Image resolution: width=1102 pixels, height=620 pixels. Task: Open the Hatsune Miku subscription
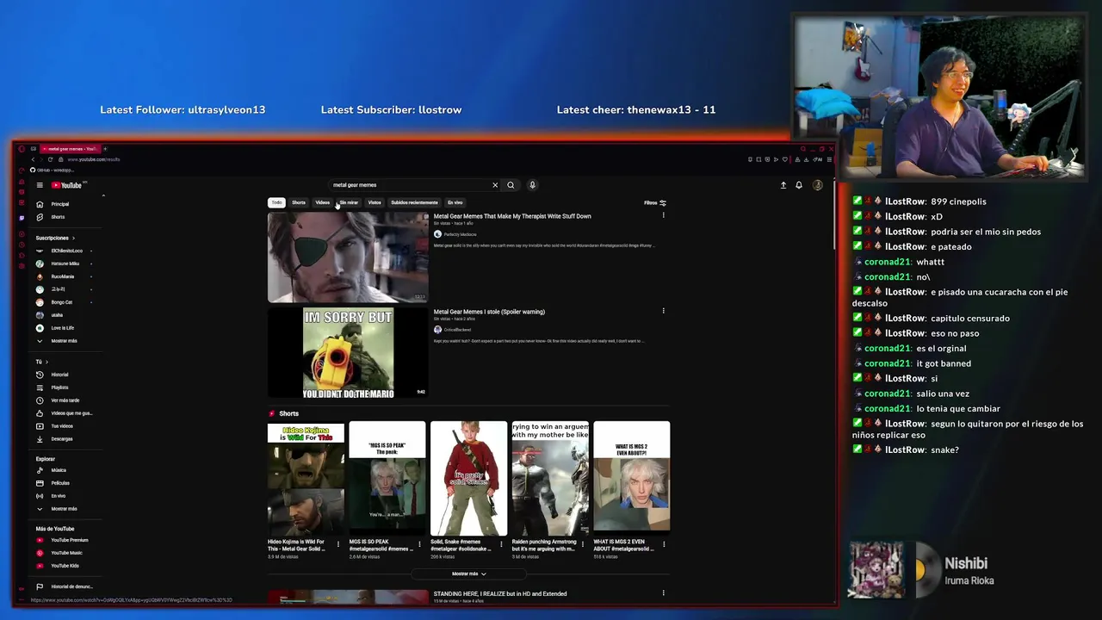tap(65, 263)
